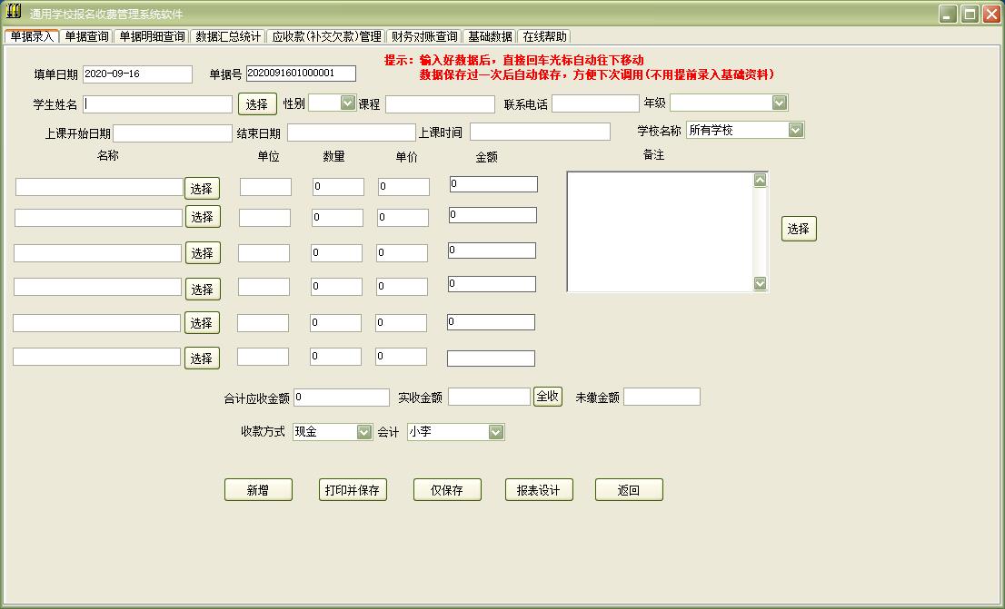
Task: Open the 年级 dropdown list
Action: tap(779, 103)
